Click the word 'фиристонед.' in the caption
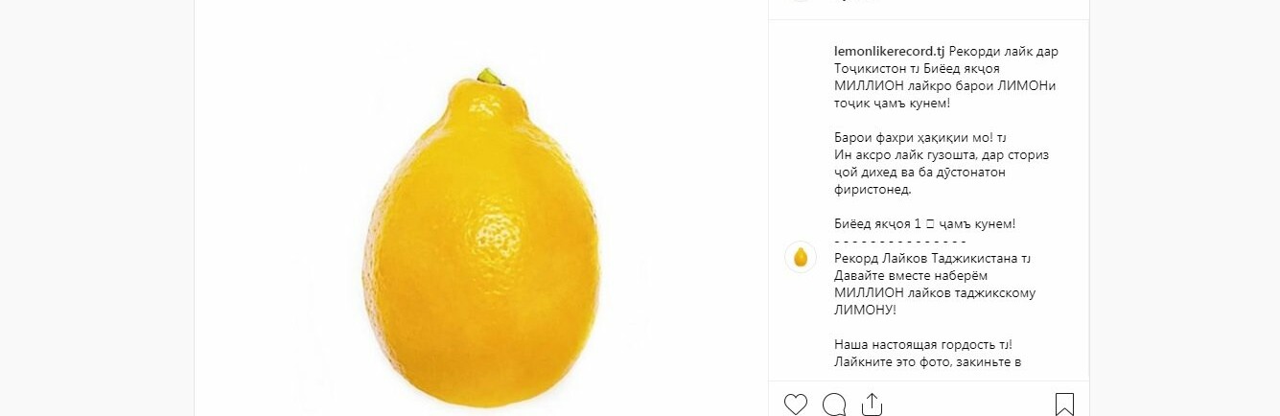This screenshot has width=1280, height=416. click(x=873, y=190)
